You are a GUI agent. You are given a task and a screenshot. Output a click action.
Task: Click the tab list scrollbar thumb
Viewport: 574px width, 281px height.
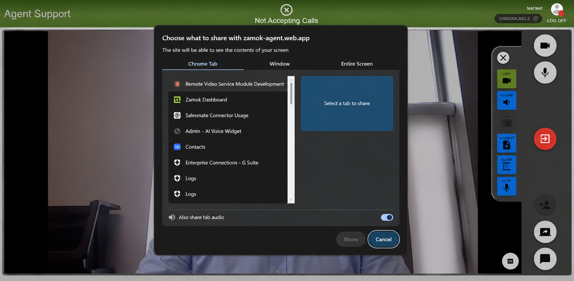click(291, 93)
